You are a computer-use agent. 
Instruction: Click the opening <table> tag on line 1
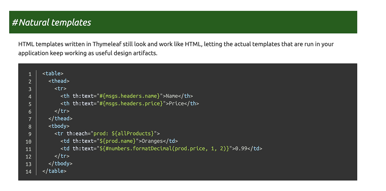(53, 73)
